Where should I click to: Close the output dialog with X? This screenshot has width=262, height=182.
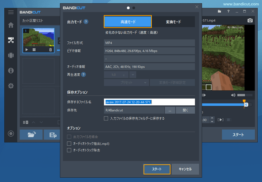pos(197,7)
